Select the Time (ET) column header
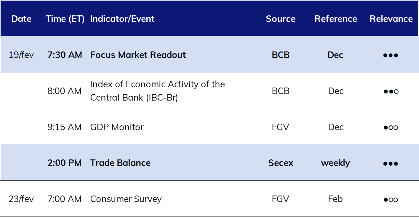Screen dimensions: 419x218 click(x=65, y=19)
